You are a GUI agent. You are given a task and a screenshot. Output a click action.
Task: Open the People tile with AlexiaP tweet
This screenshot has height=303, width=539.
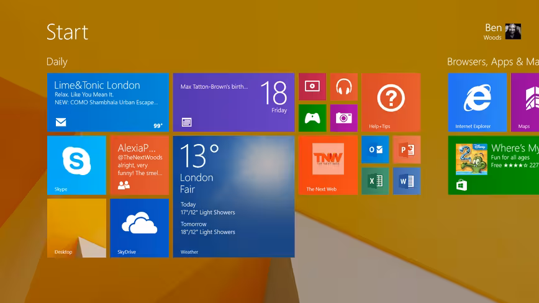(140, 165)
